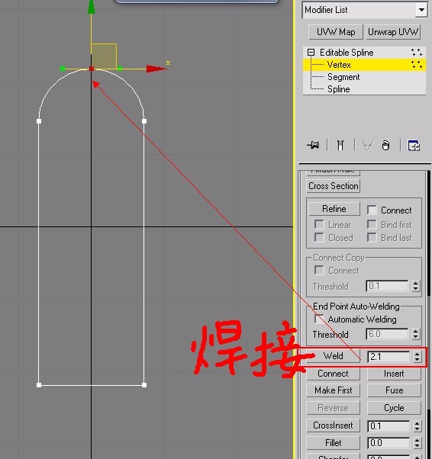Toggle the Bind last checkbox
The width and height of the screenshot is (432, 459).
point(372,237)
